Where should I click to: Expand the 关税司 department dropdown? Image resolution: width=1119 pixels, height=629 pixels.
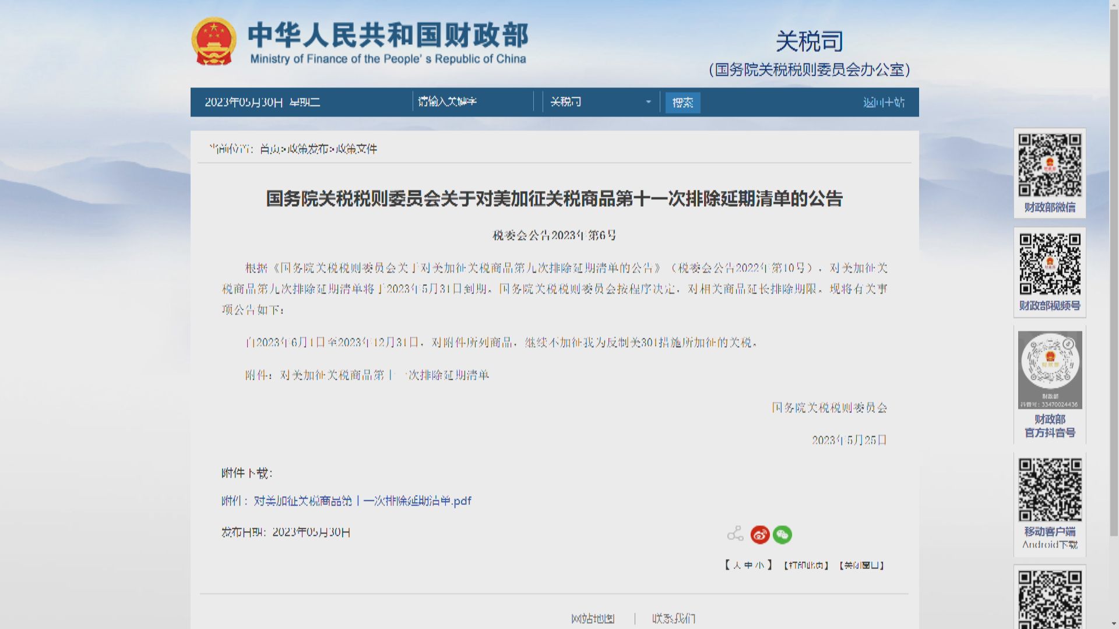pos(648,101)
